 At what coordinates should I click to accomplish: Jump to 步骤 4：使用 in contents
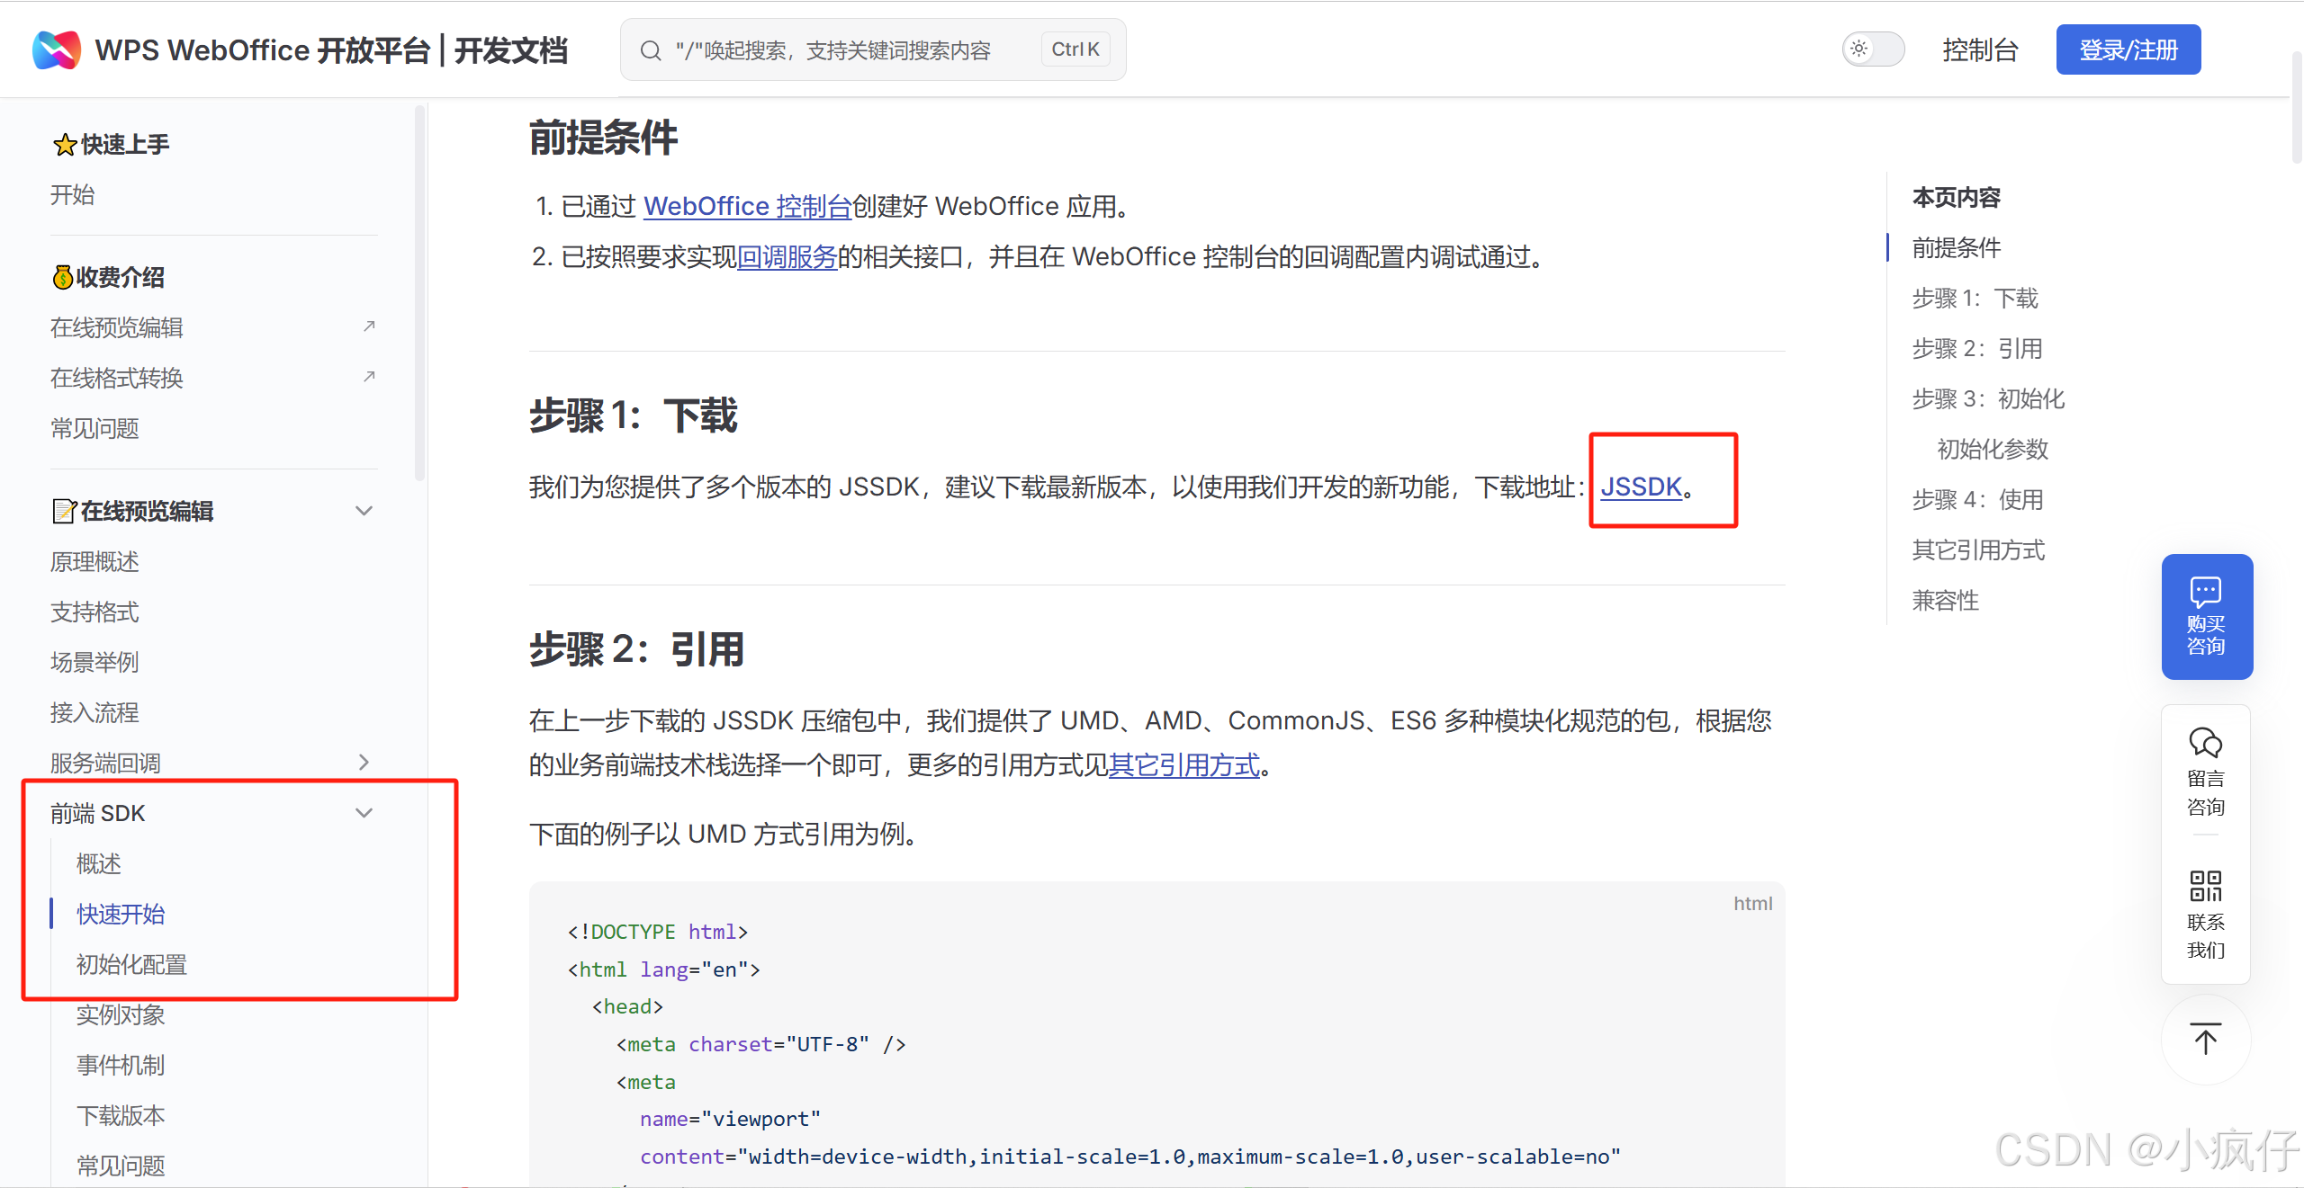(x=1977, y=499)
